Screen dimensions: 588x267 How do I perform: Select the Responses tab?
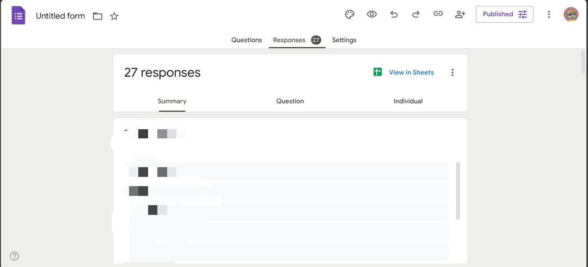point(297,40)
